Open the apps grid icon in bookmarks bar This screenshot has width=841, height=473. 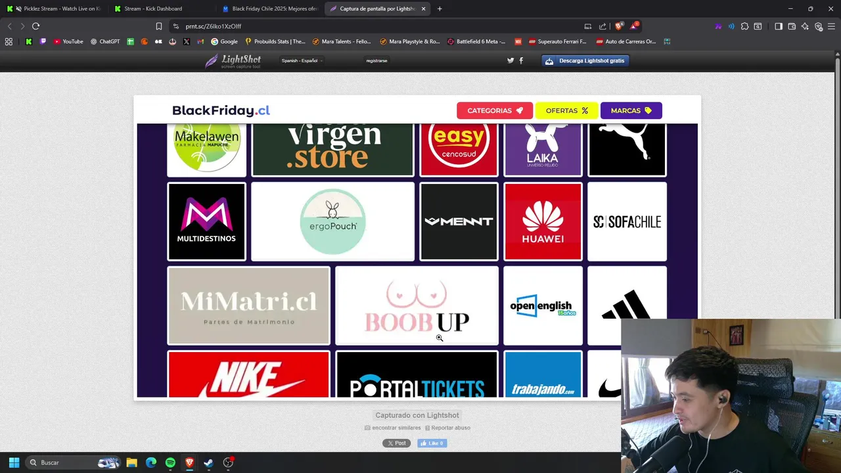tap(9, 41)
